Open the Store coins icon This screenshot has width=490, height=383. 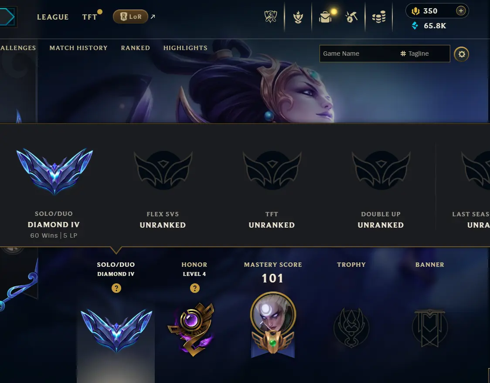pyautogui.click(x=379, y=17)
